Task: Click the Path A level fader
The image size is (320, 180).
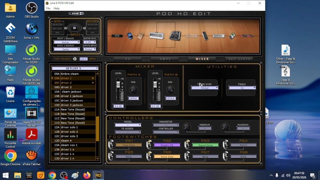Action: [x=118, y=84]
